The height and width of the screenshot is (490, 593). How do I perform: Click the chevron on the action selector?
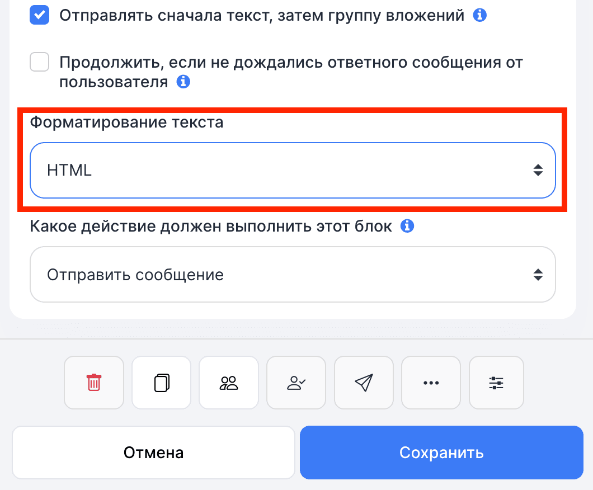tap(538, 274)
